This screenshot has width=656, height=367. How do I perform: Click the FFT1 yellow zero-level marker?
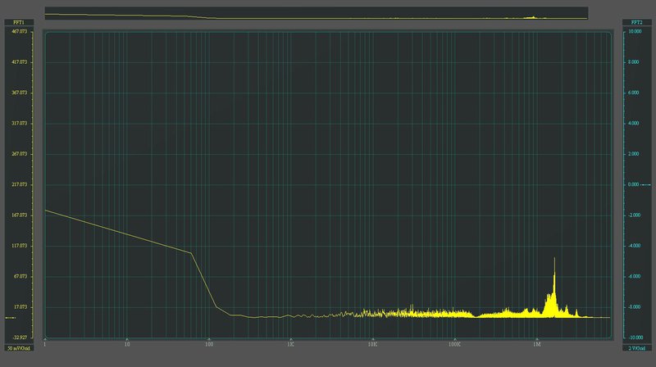pyautogui.click(x=11, y=318)
